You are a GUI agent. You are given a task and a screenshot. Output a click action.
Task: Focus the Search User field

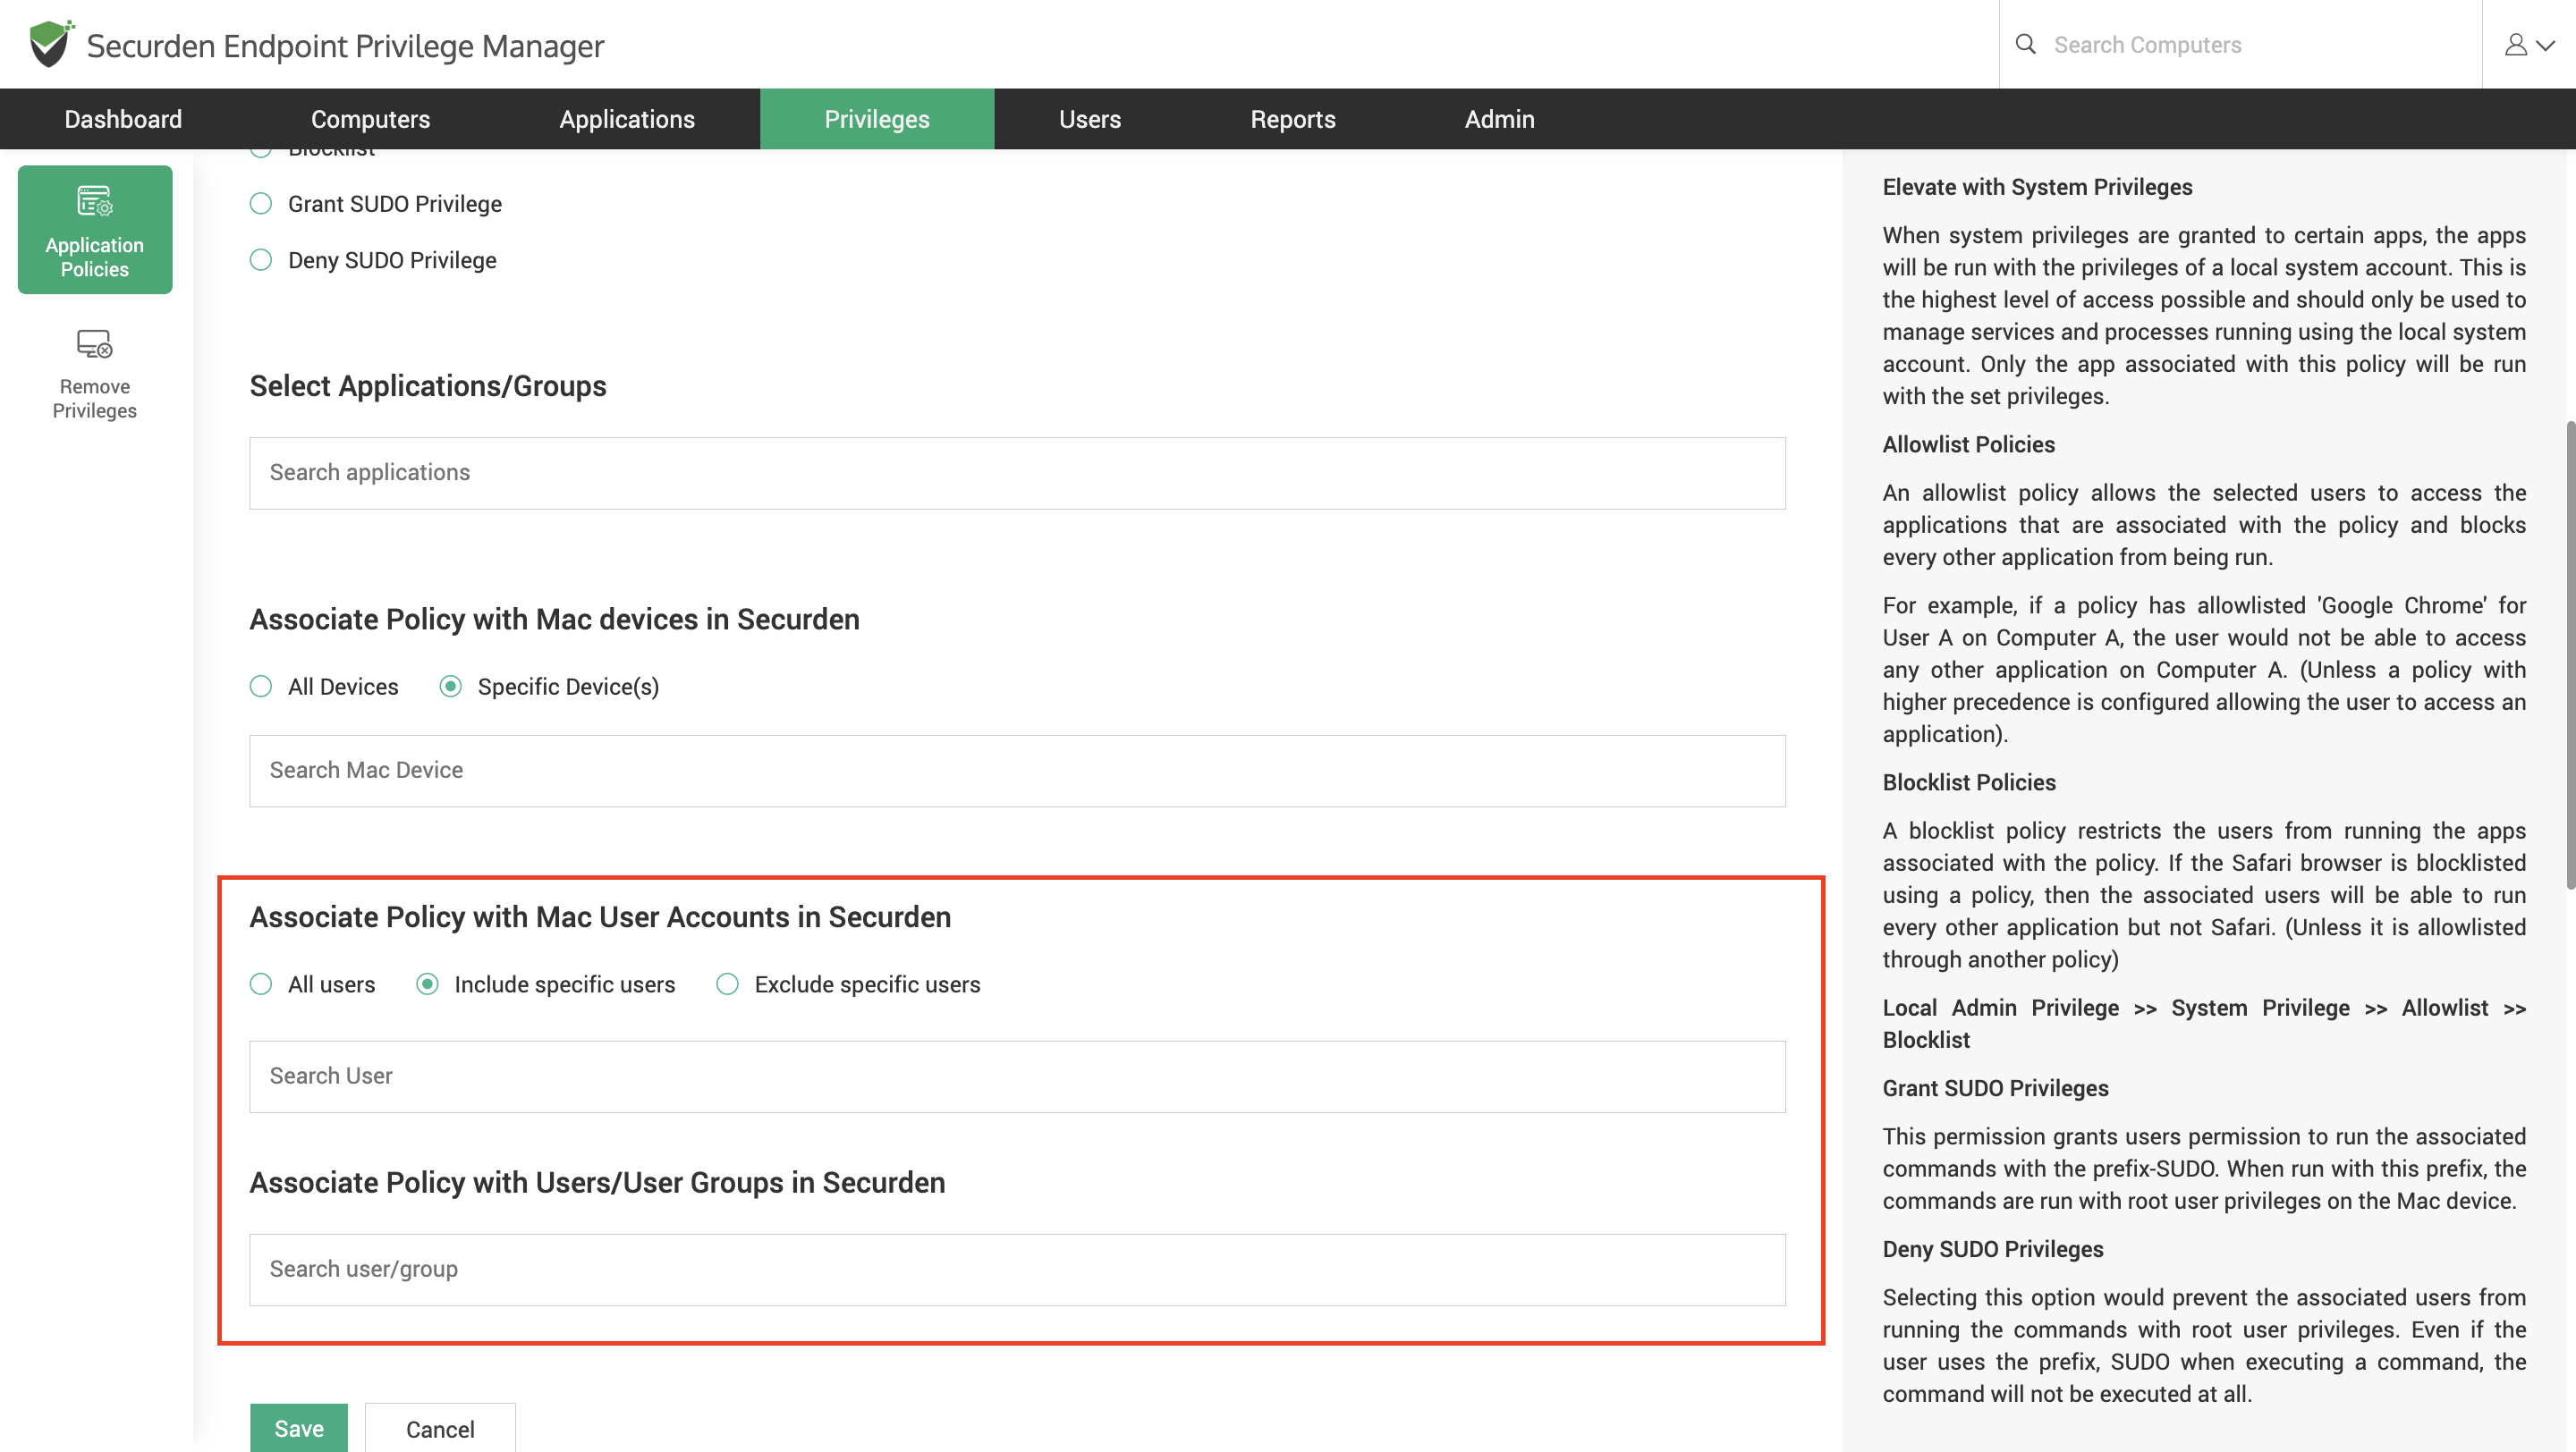[x=1017, y=1076]
